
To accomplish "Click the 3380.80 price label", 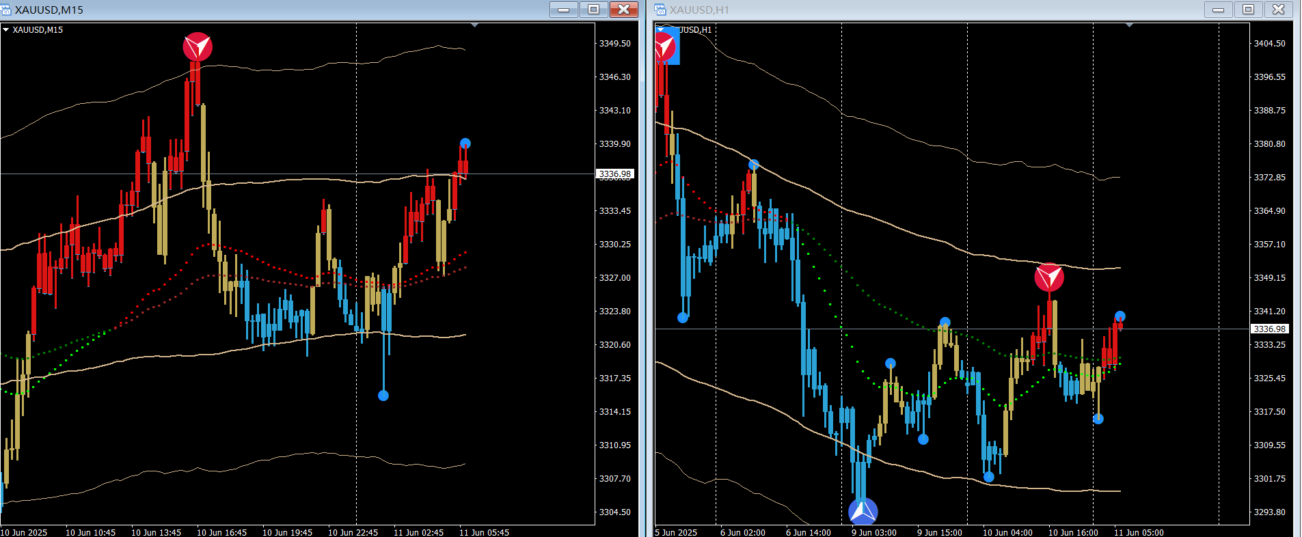I will point(1270,143).
